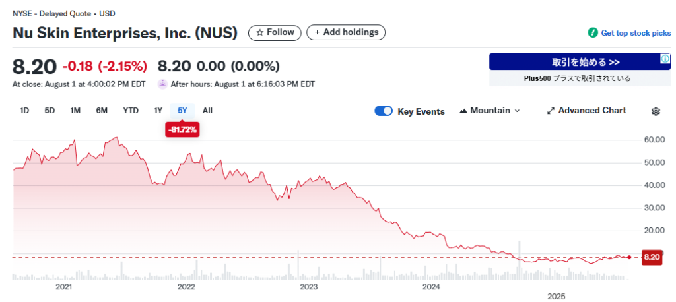The width and height of the screenshot is (676, 302).
Task: Click the 2022 x-axis year label
Action: [186, 287]
